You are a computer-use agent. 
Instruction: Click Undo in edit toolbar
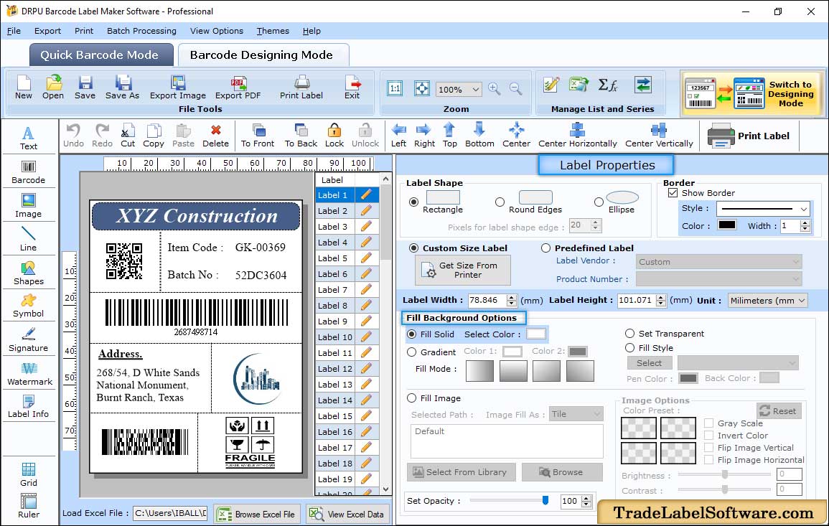click(73, 136)
